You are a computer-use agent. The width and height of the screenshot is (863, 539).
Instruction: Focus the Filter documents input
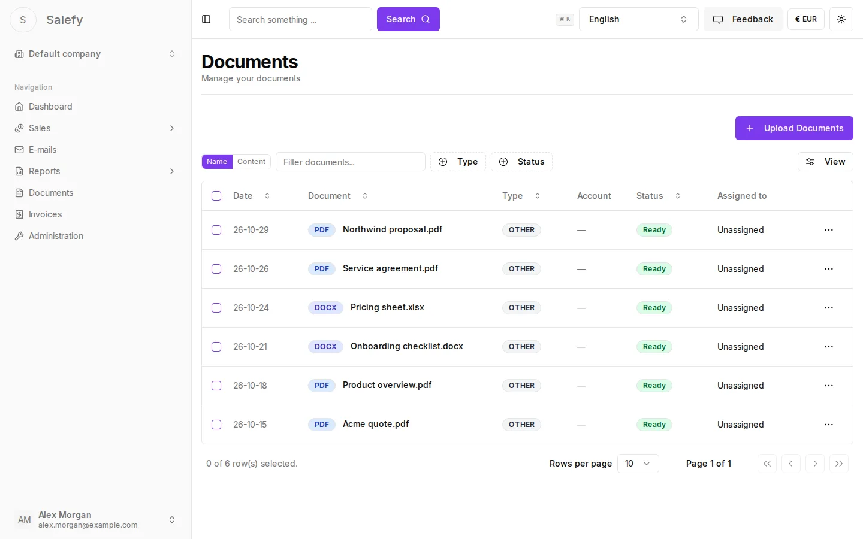pyautogui.click(x=351, y=162)
